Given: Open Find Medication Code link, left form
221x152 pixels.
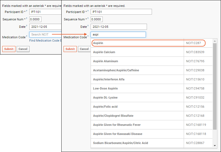Looking at the screenshot, I should click(45, 40).
